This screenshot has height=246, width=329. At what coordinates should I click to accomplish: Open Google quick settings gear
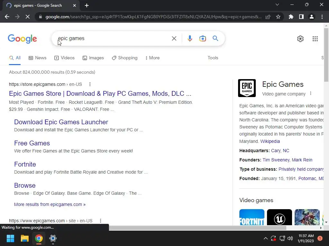[300, 39]
